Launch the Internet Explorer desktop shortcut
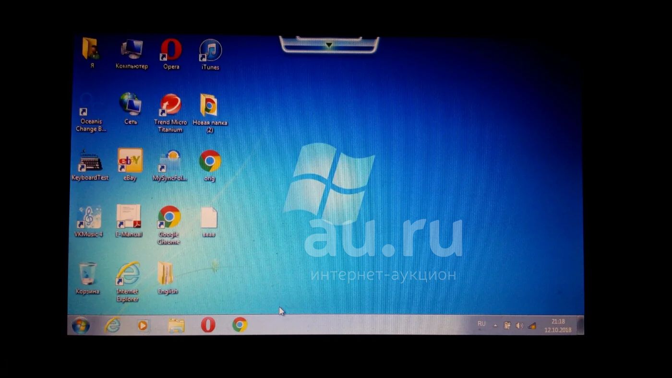This screenshot has width=672, height=378. (128, 274)
